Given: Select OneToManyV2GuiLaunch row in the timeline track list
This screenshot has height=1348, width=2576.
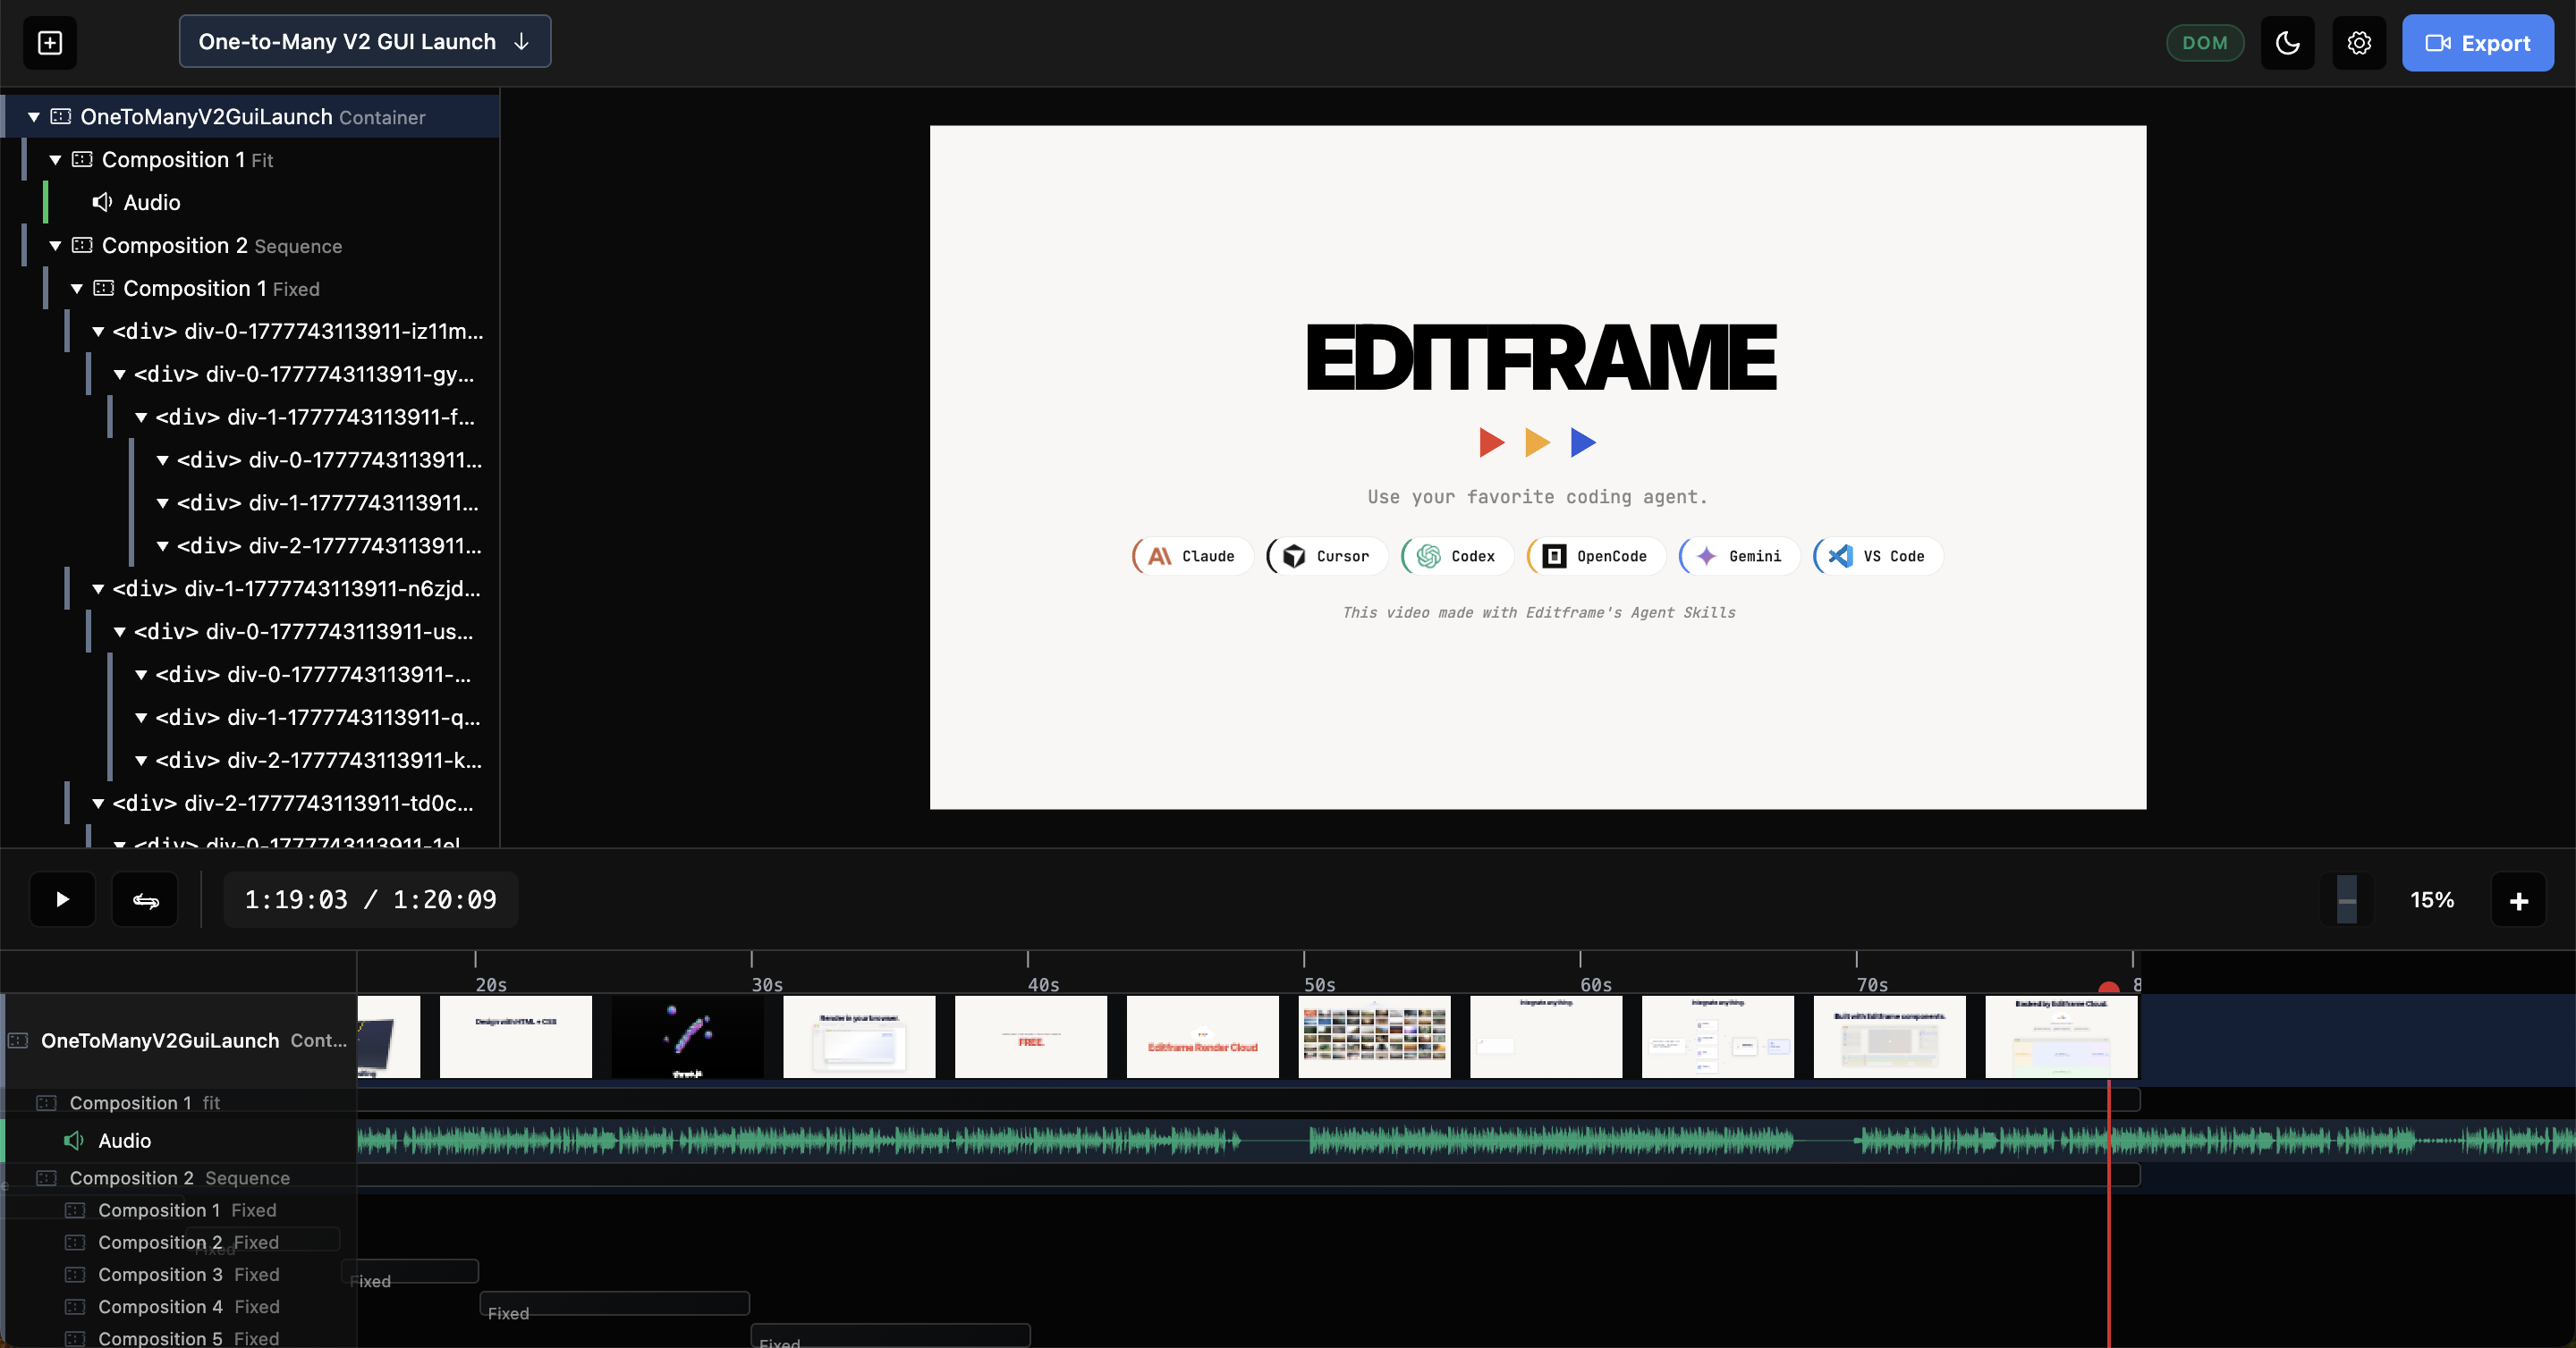Looking at the screenshot, I should (x=179, y=1040).
